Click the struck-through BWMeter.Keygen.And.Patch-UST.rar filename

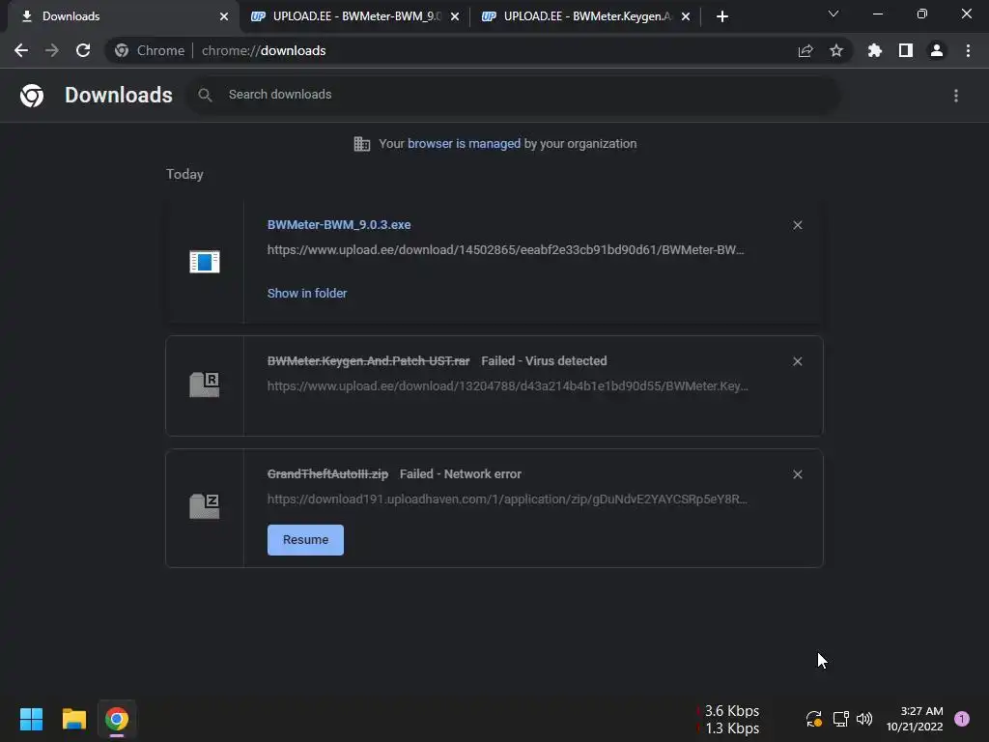pos(368,361)
